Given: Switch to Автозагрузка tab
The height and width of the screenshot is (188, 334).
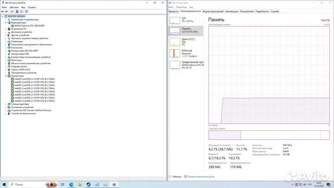Looking at the screenshot, I should pos(231,12).
